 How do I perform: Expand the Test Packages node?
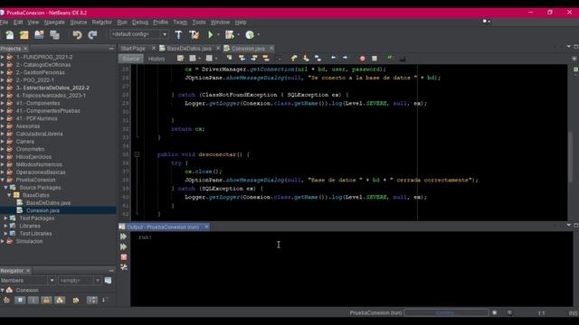pyautogui.click(x=6, y=218)
